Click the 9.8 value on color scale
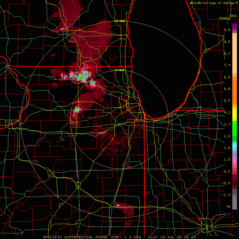Screen dimensions: 239x239 click(x=227, y=30)
